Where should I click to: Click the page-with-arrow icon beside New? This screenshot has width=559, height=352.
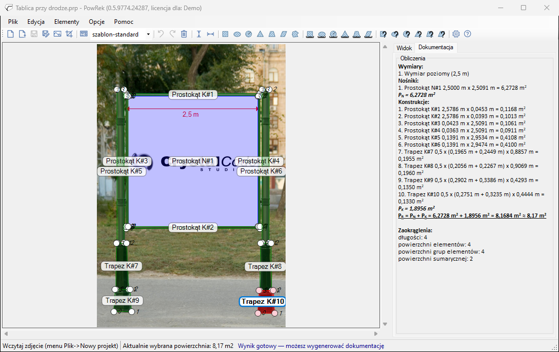[22, 34]
